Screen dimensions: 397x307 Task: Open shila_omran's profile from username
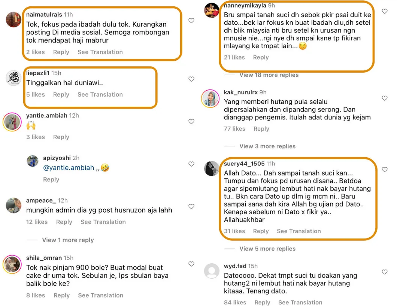tap(44, 258)
